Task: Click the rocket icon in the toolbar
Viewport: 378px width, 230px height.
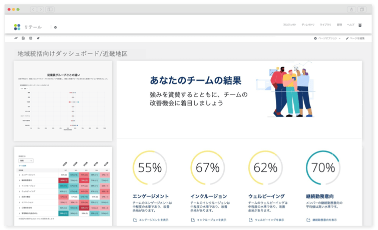Action: pyautogui.click(x=38, y=38)
